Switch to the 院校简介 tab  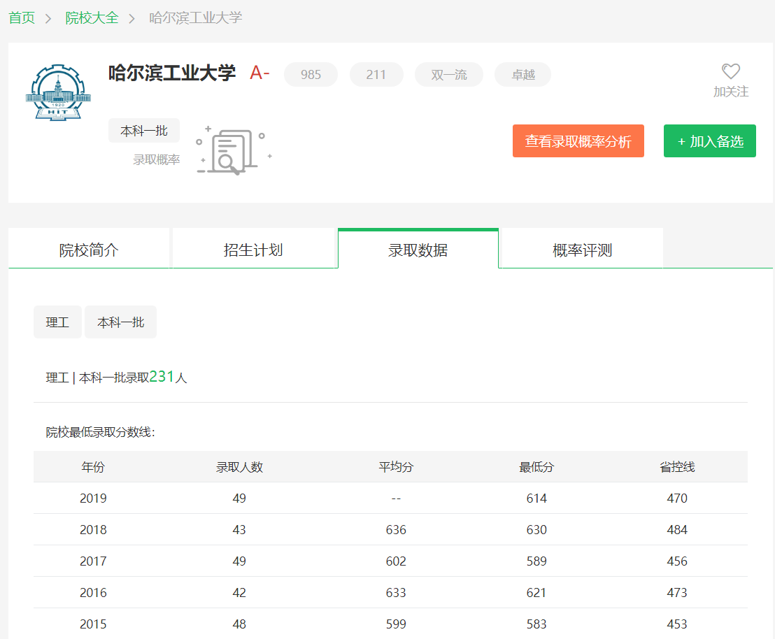(89, 250)
